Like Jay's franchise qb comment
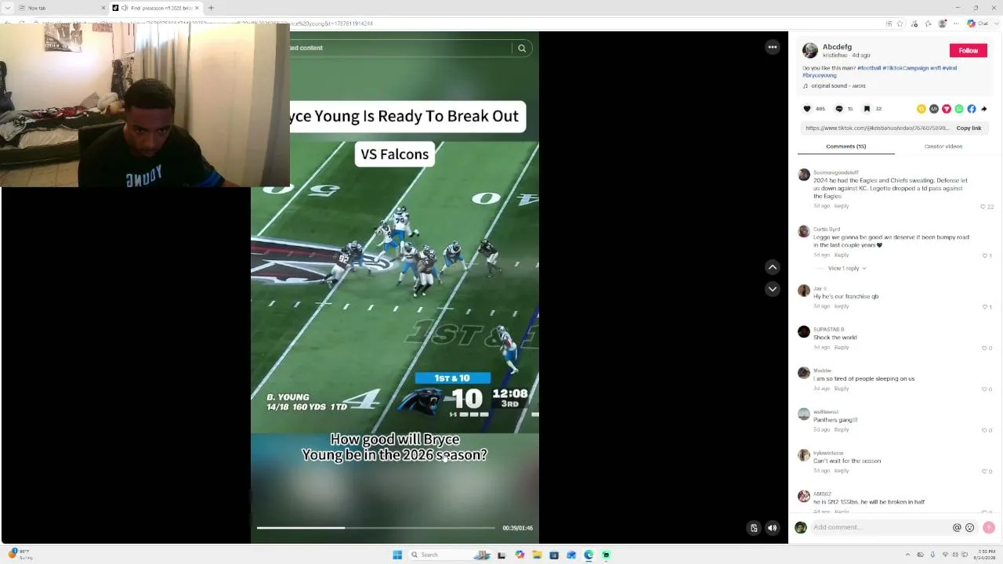The image size is (1003, 564). coord(987,307)
